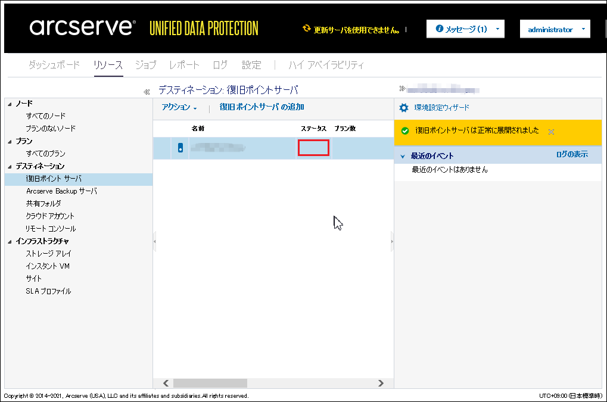Switch to the 設定 tab
The image size is (607, 402).
251,64
